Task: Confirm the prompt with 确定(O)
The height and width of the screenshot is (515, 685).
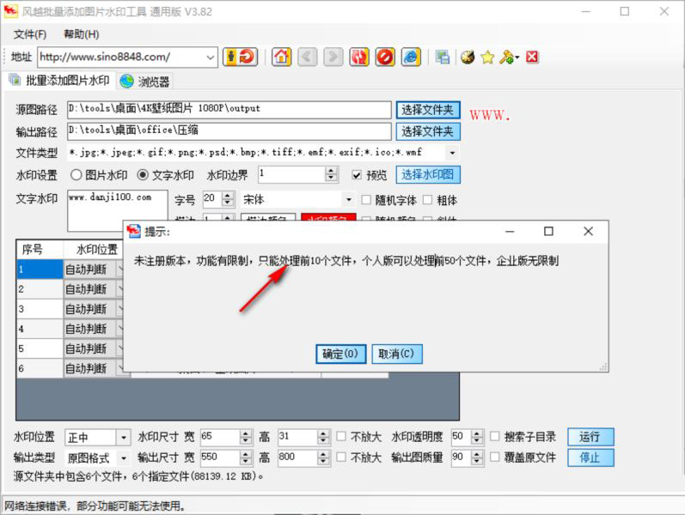Action: click(340, 354)
